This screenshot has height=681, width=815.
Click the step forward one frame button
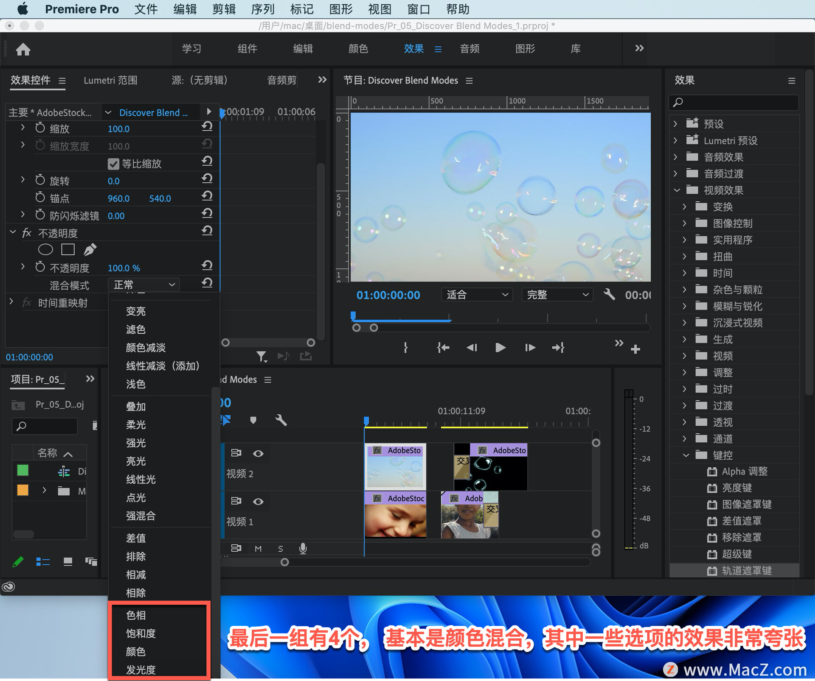coord(530,348)
